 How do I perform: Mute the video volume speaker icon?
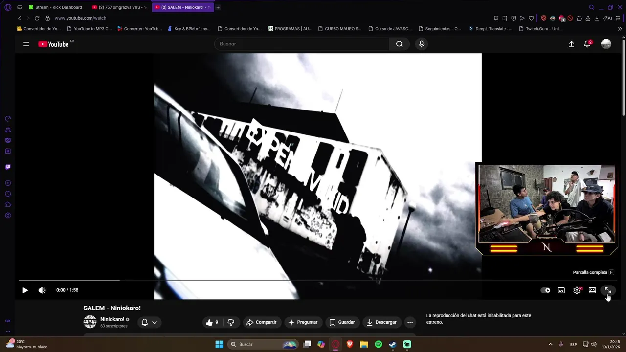[x=42, y=290]
